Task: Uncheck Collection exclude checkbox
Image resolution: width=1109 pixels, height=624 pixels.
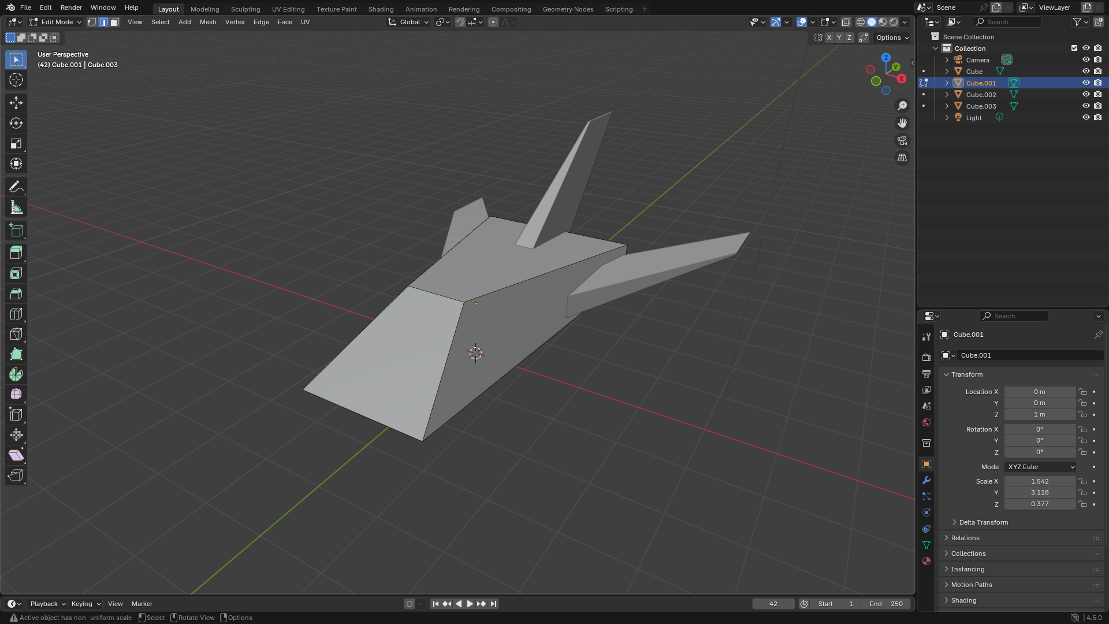Action: click(x=1074, y=48)
